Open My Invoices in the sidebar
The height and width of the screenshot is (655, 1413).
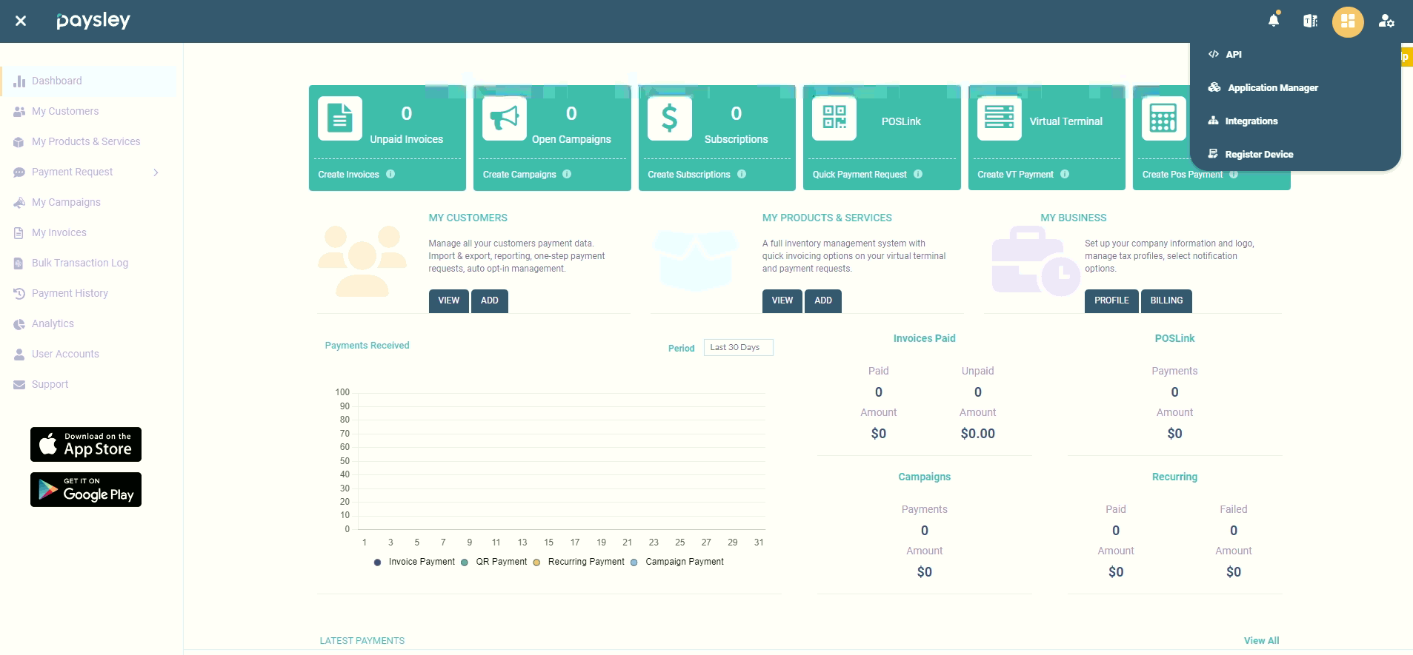59,232
